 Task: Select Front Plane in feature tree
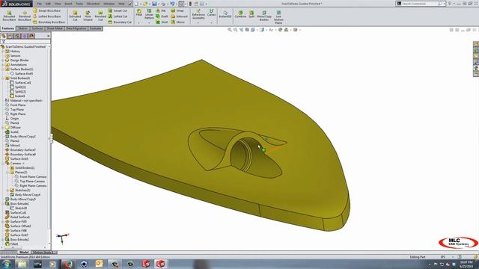[18, 105]
